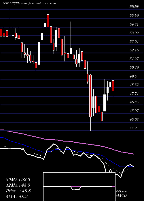Click the pink 50MA line
The width and height of the screenshot is (144, 201).
click(67, 141)
